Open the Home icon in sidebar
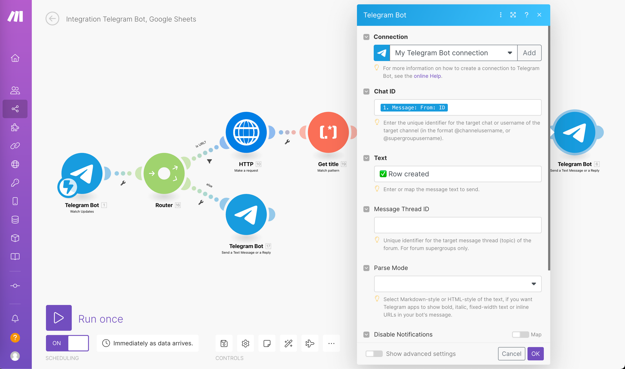This screenshot has width=625, height=369. pyautogui.click(x=15, y=58)
